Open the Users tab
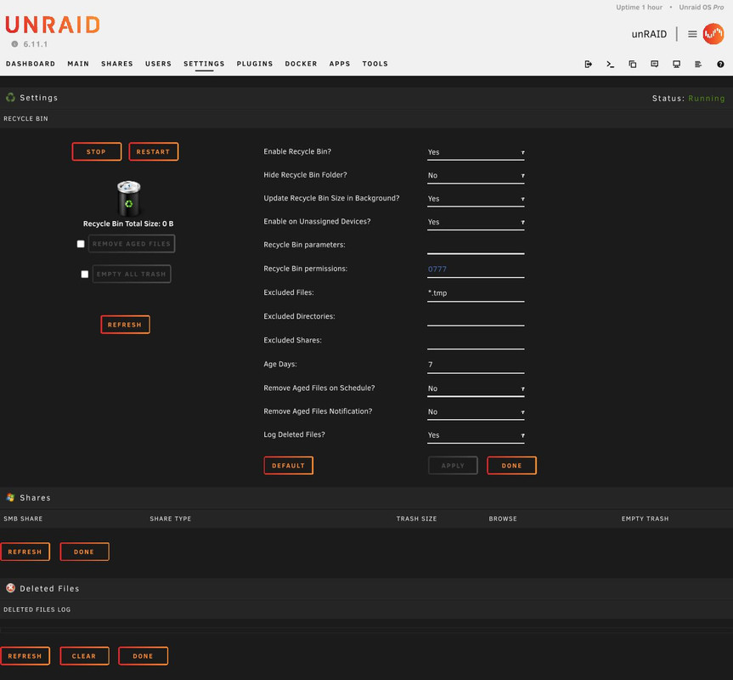The width and height of the screenshot is (733, 680). [x=158, y=64]
